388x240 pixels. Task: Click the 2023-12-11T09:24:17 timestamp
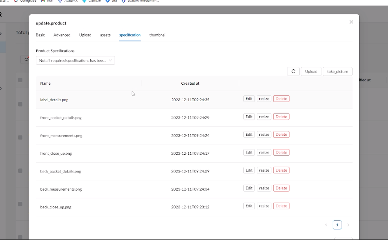[190, 153]
